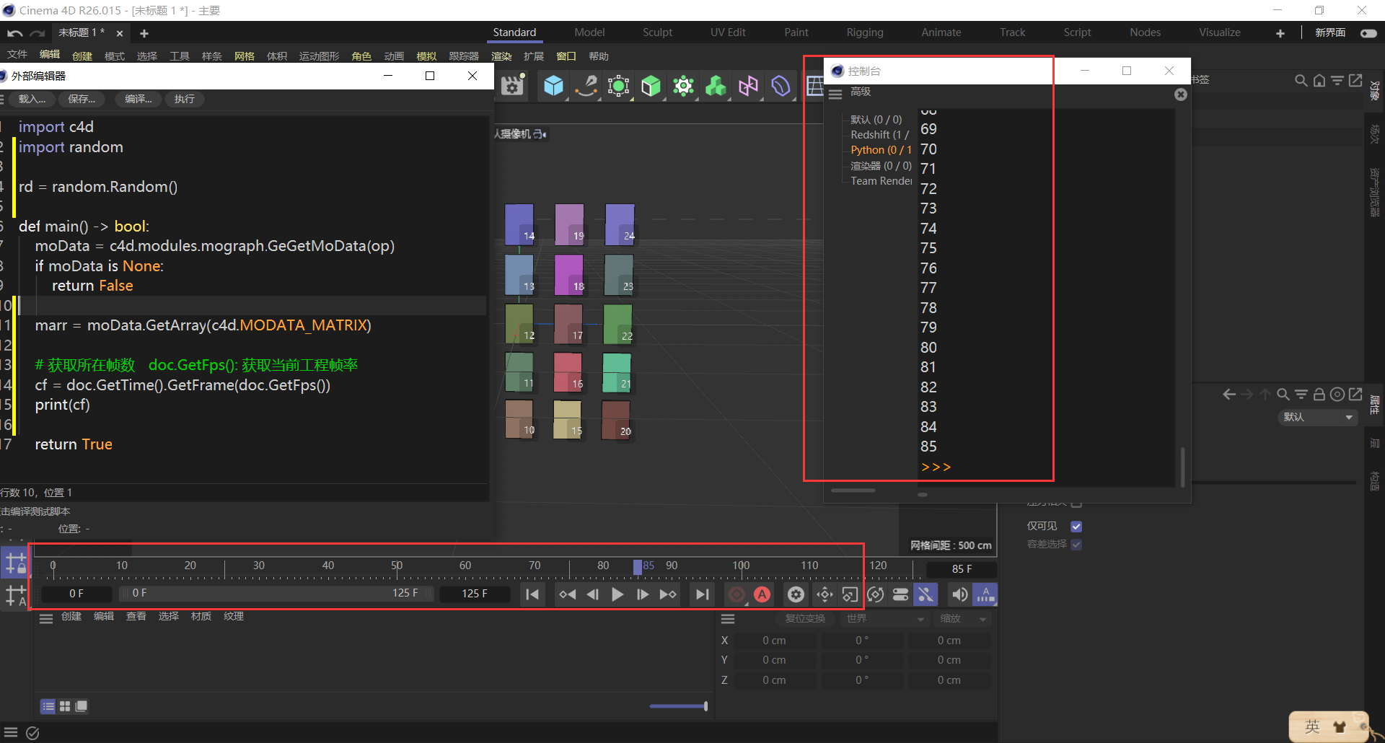1385x743 pixels.
Task: Add a cube primitive object
Action: click(553, 86)
